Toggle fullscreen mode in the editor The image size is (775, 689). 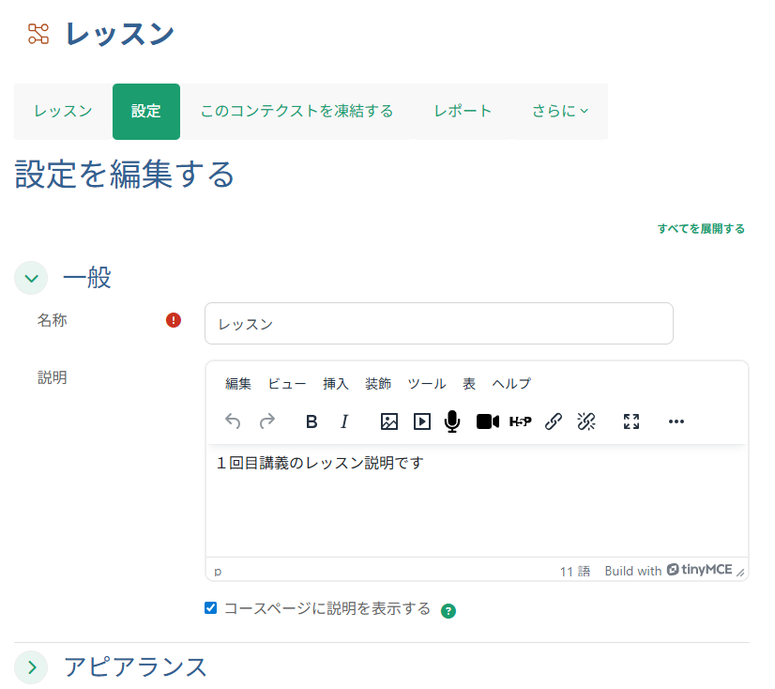631,421
